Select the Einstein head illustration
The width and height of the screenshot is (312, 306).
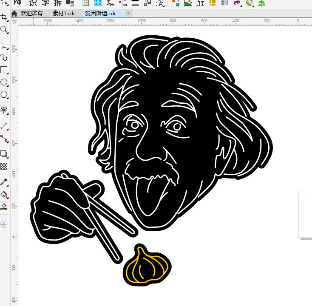pos(180,132)
